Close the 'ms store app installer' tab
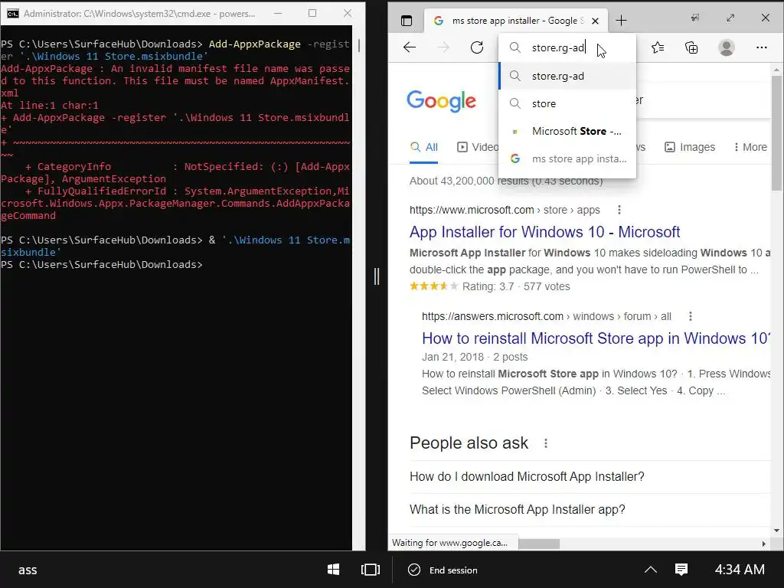 595,21
